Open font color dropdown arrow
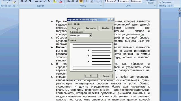 (x=63, y=1)
